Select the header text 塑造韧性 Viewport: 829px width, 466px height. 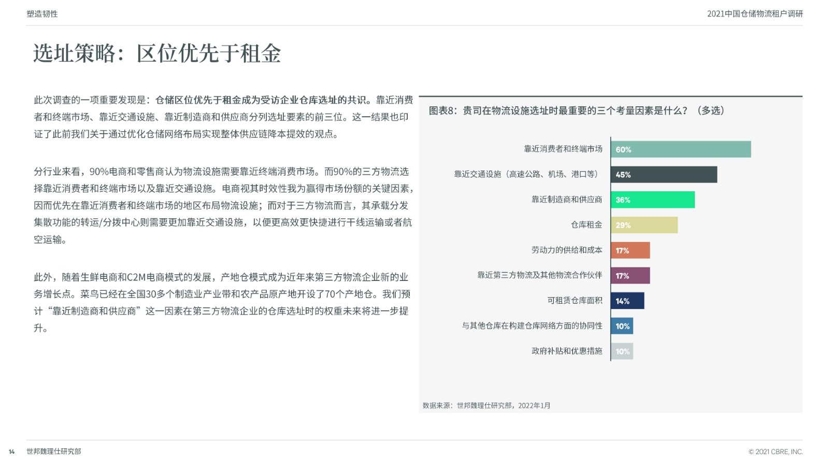[42, 14]
